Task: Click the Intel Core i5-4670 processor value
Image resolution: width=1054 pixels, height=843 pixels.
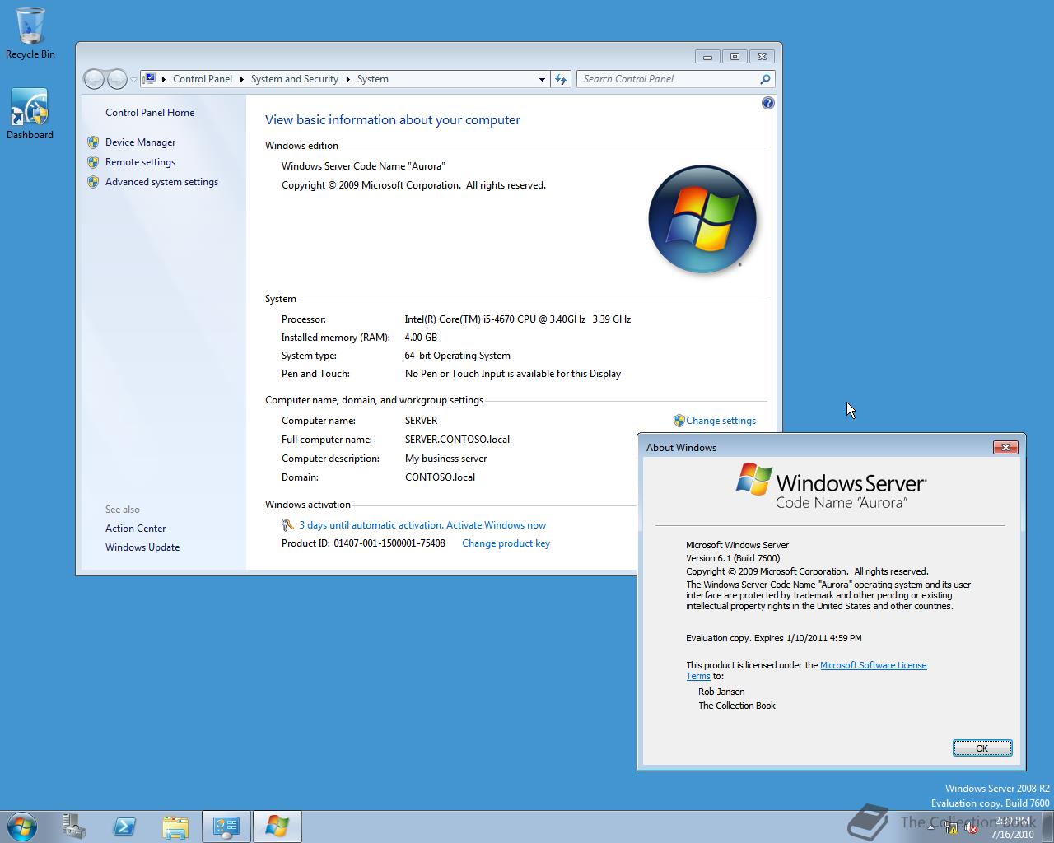Action: pos(518,319)
